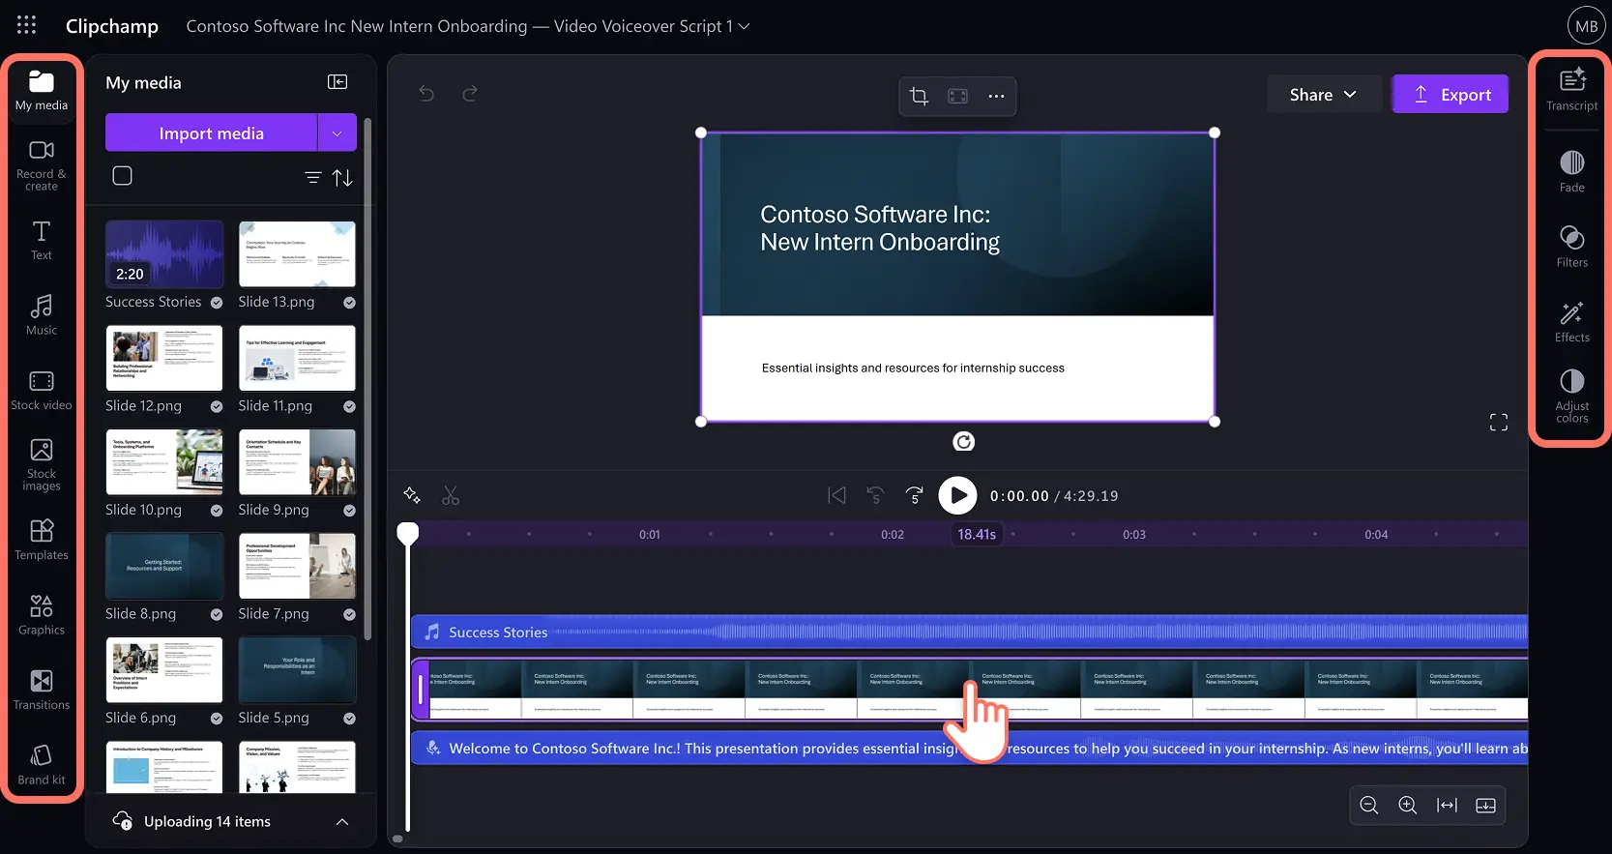Select the voiceover caption track clip
1612x854 pixels.
969,748
